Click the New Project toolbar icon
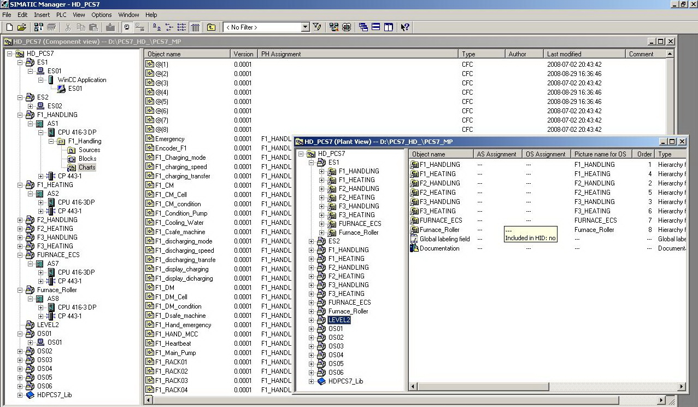Screen dimensions: 698x407 click(9, 27)
